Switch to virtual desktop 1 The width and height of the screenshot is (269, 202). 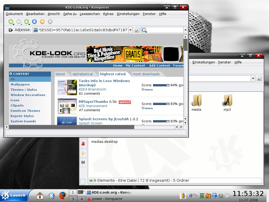pos(73,192)
